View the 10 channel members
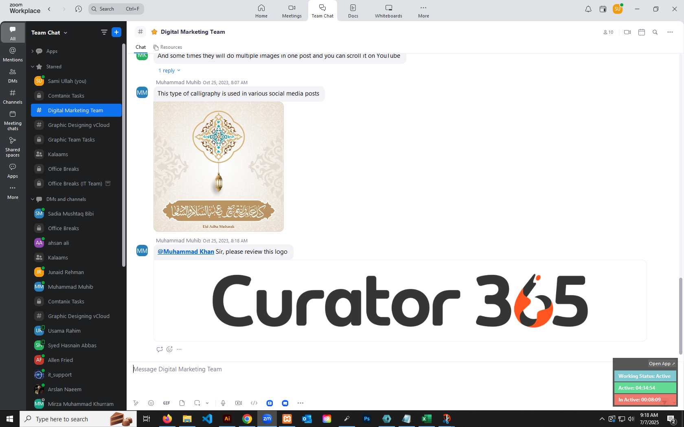The height and width of the screenshot is (427, 684). pos(608,32)
